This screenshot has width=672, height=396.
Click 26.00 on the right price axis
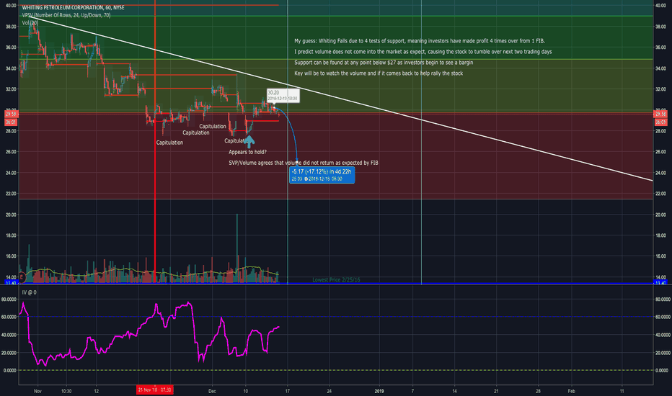(660, 152)
